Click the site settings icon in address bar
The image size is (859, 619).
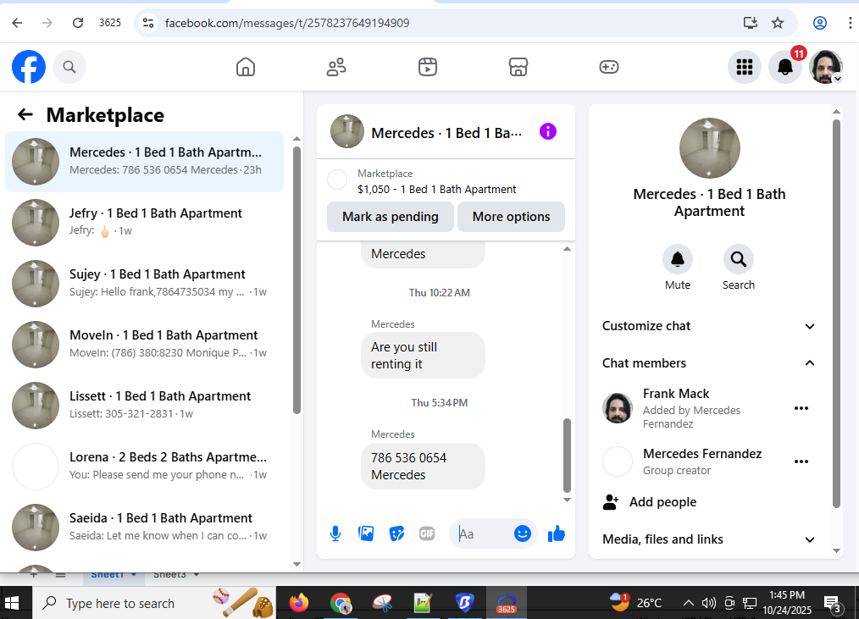pyautogui.click(x=148, y=23)
